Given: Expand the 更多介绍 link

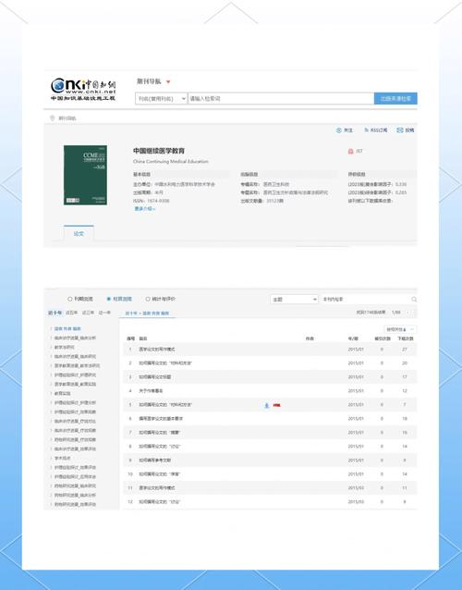Looking at the screenshot, I should pyautogui.click(x=145, y=209).
